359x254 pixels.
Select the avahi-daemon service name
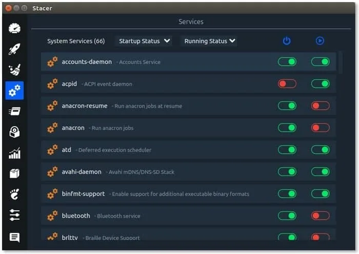[x=82, y=172]
